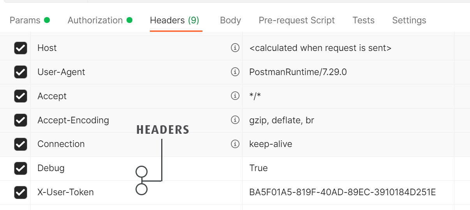Open the Pre-request Script tab
470x210 pixels.
pyautogui.click(x=296, y=20)
